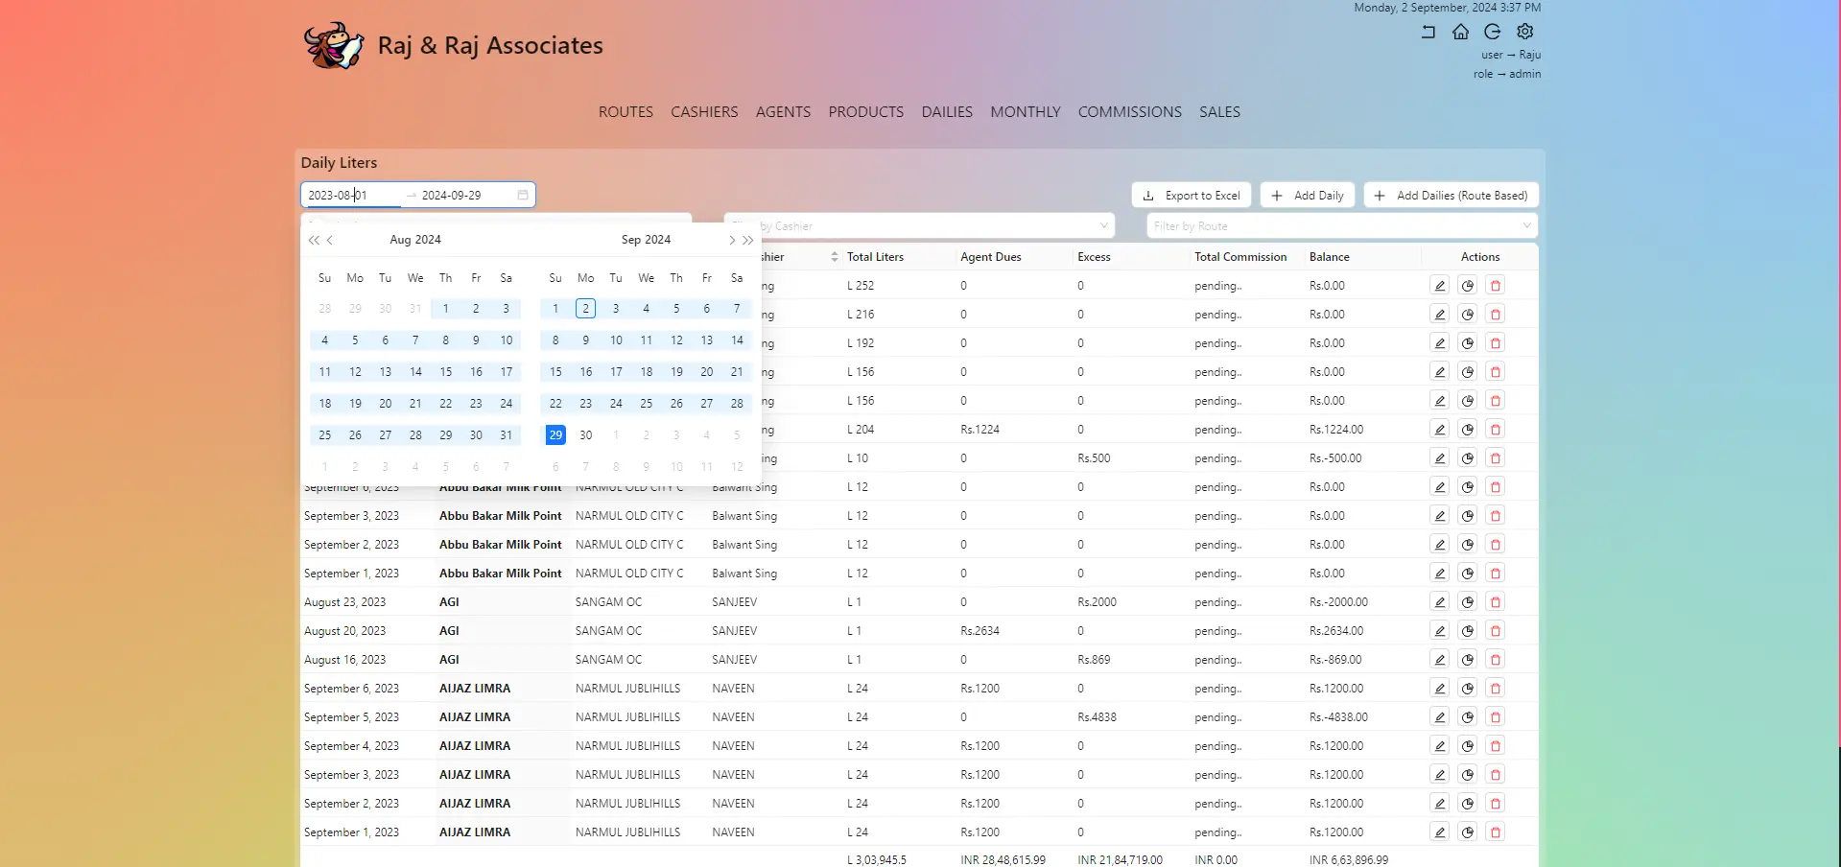Go to previous year with the double-left chevron
This screenshot has width=1841, height=867.
[314, 241]
